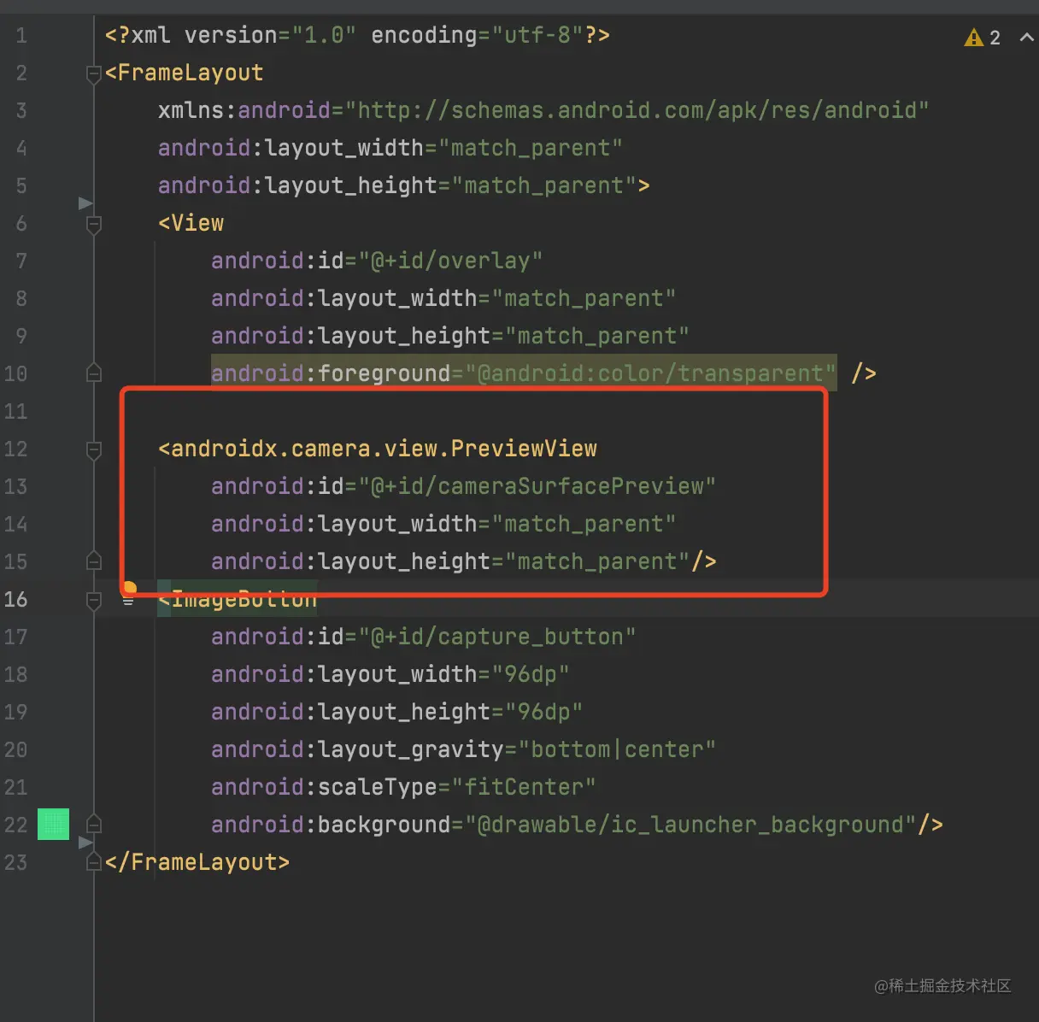Collapse the ImageButton fold marker on line 16
Screen dimensions: 1039x1022
click(x=94, y=601)
